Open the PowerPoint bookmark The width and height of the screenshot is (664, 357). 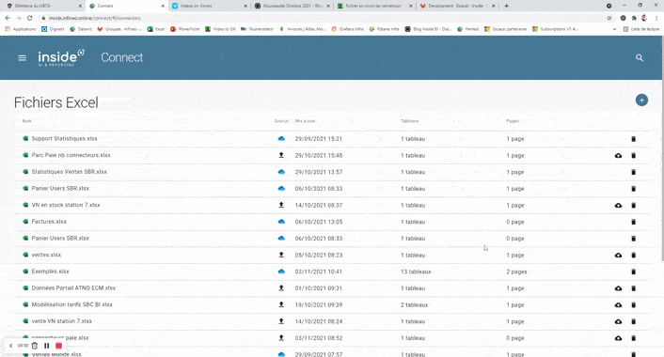click(185, 29)
